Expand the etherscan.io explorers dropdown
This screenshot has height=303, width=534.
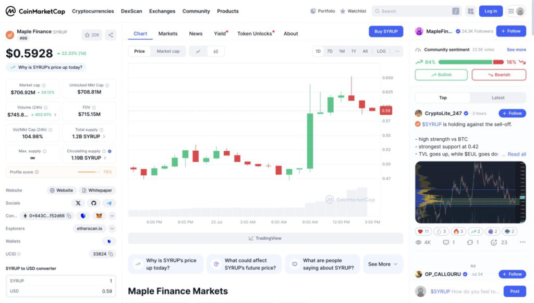[112, 228]
